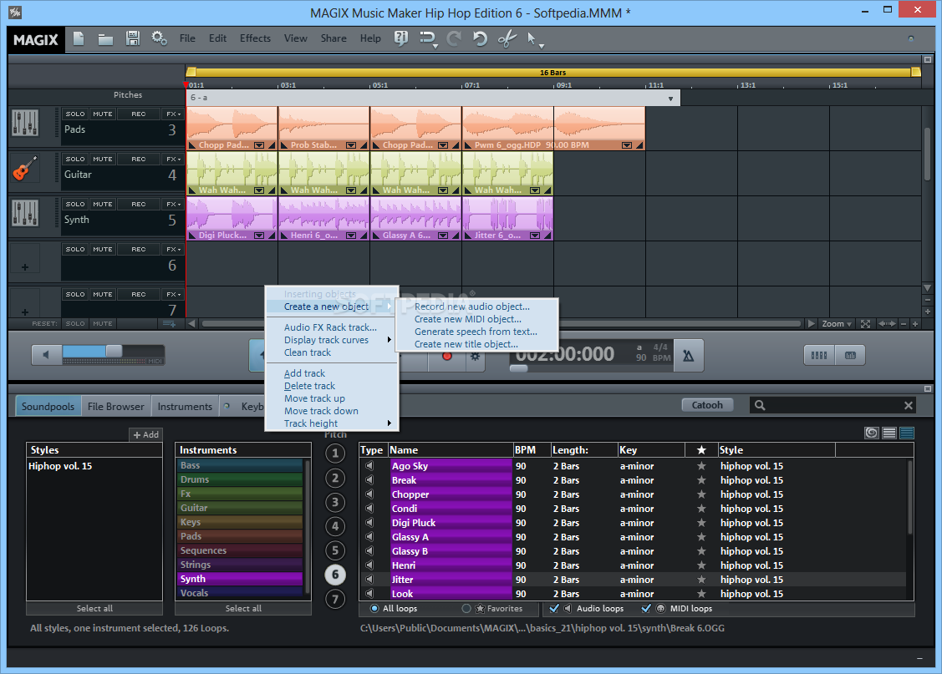Click the Synth track mixer fader icon
This screenshot has width=942, height=674.
point(25,213)
